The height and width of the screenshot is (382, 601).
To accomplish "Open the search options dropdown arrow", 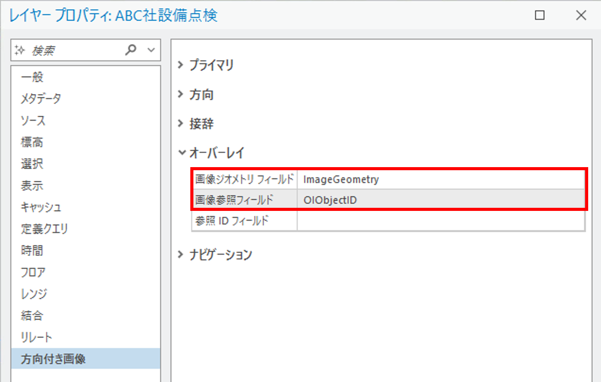I will point(151,50).
